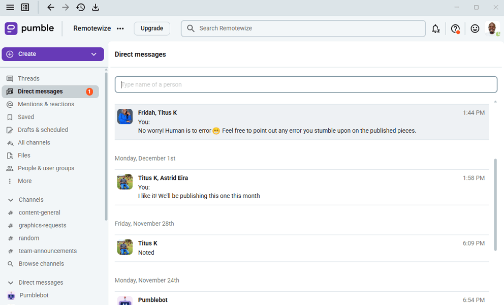Go to Mentions & reactions
The width and height of the screenshot is (504, 305).
(46, 104)
